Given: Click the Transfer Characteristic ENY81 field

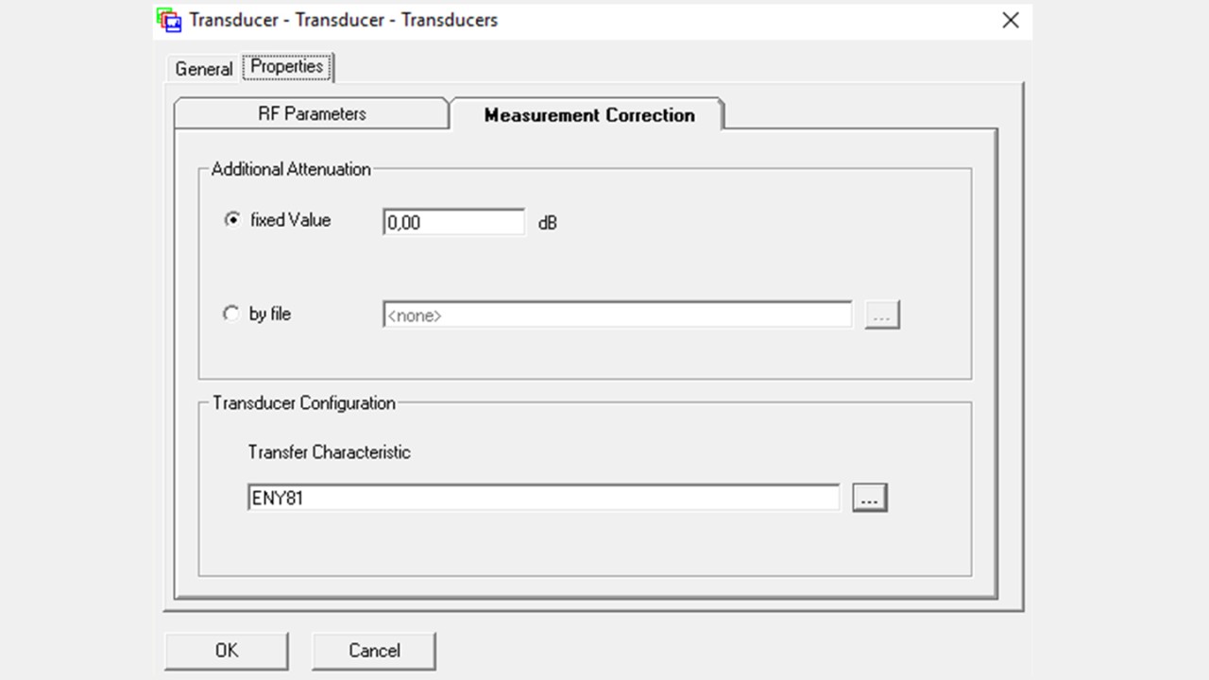Looking at the screenshot, I should click(543, 498).
